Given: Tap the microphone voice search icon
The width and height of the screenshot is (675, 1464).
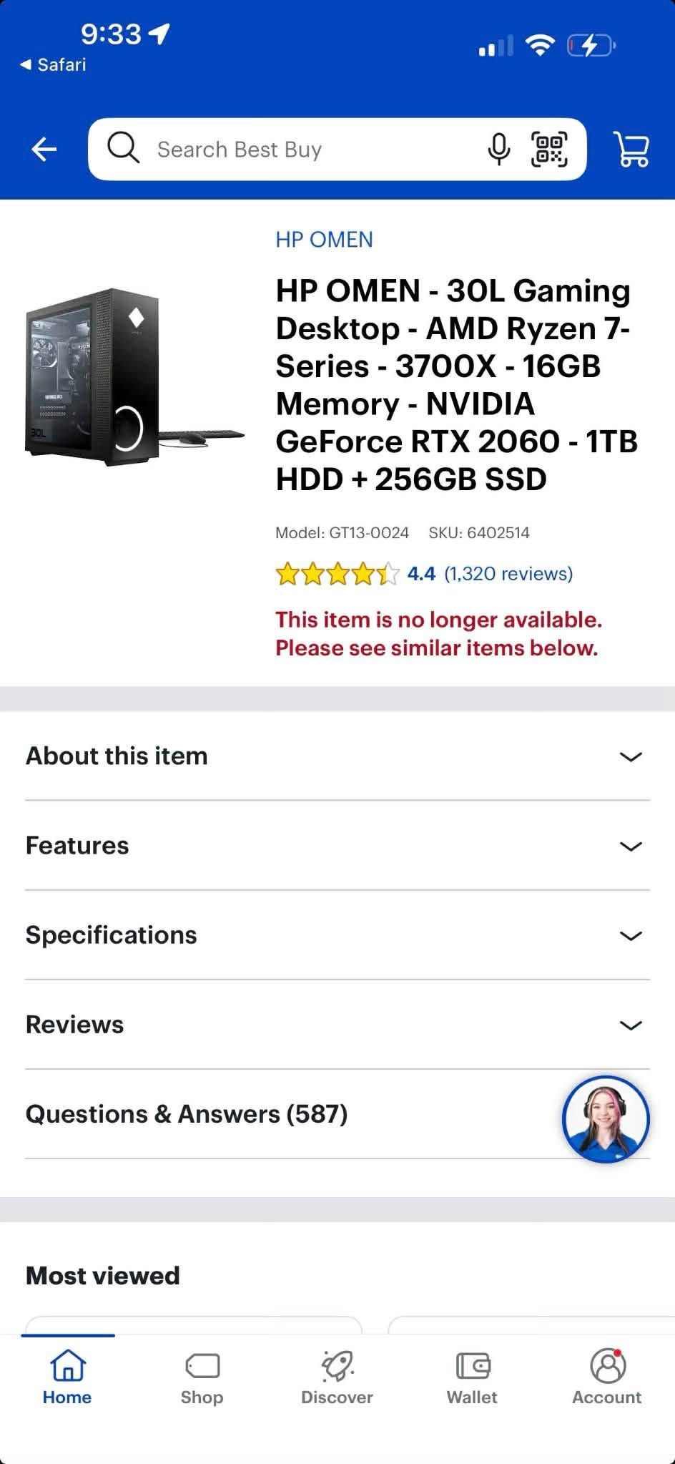Looking at the screenshot, I should pyautogui.click(x=498, y=150).
